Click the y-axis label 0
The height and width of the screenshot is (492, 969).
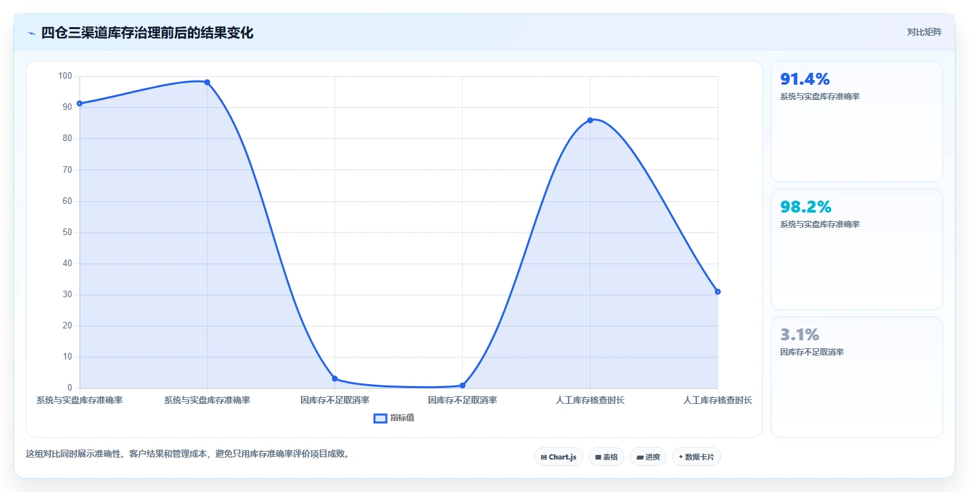[x=70, y=388]
